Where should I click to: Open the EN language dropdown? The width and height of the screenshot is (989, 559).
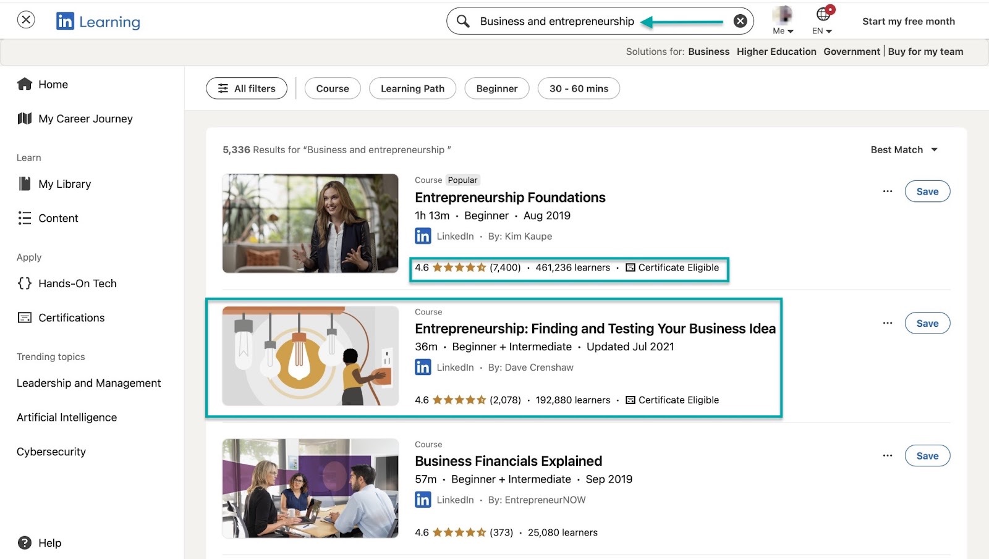coord(821,20)
